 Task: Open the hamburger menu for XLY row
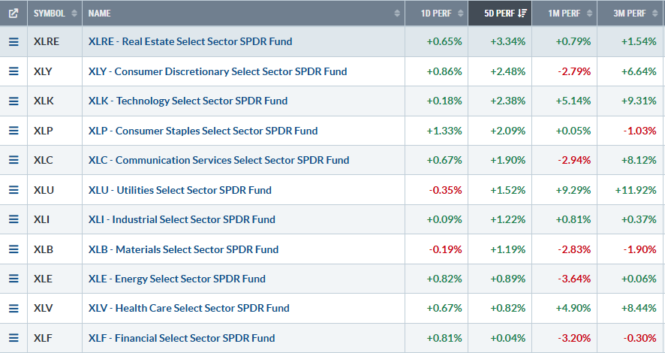point(14,71)
